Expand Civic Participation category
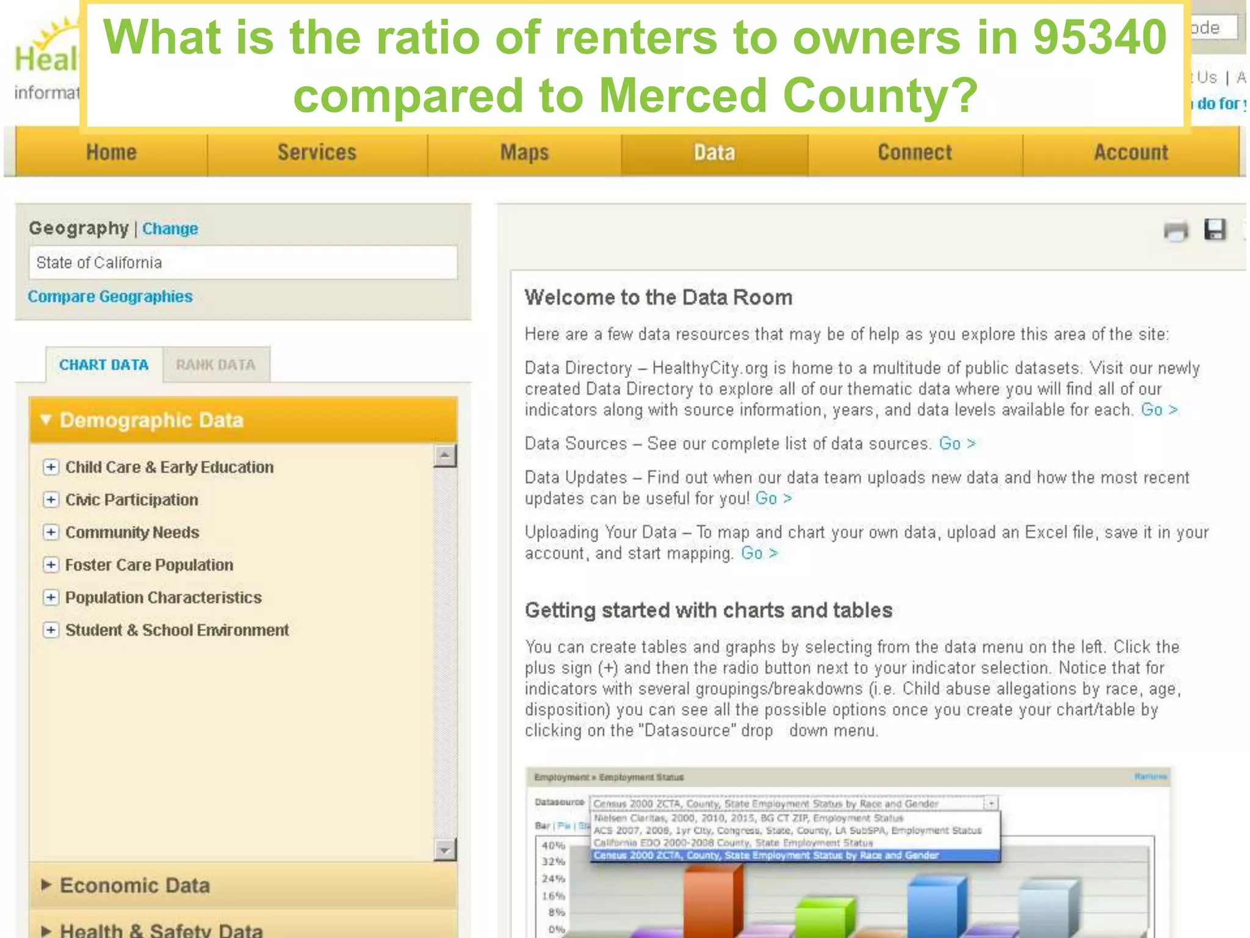The height and width of the screenshot is (938, 1250). [51, 500]
